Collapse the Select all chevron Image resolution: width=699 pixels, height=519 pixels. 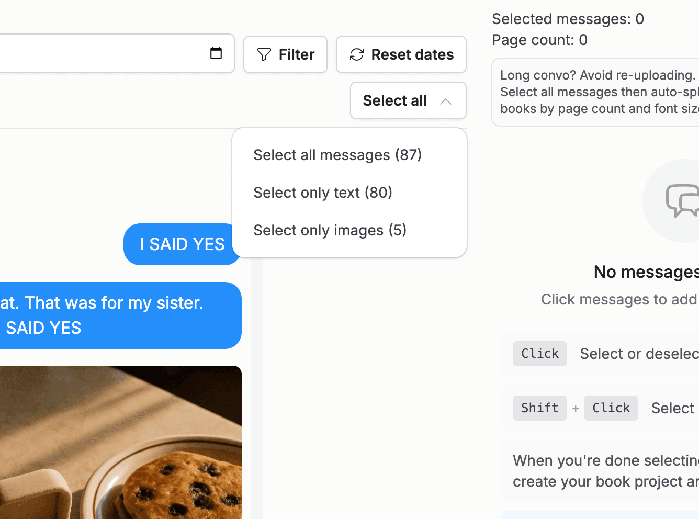click(x=446, y=101)
